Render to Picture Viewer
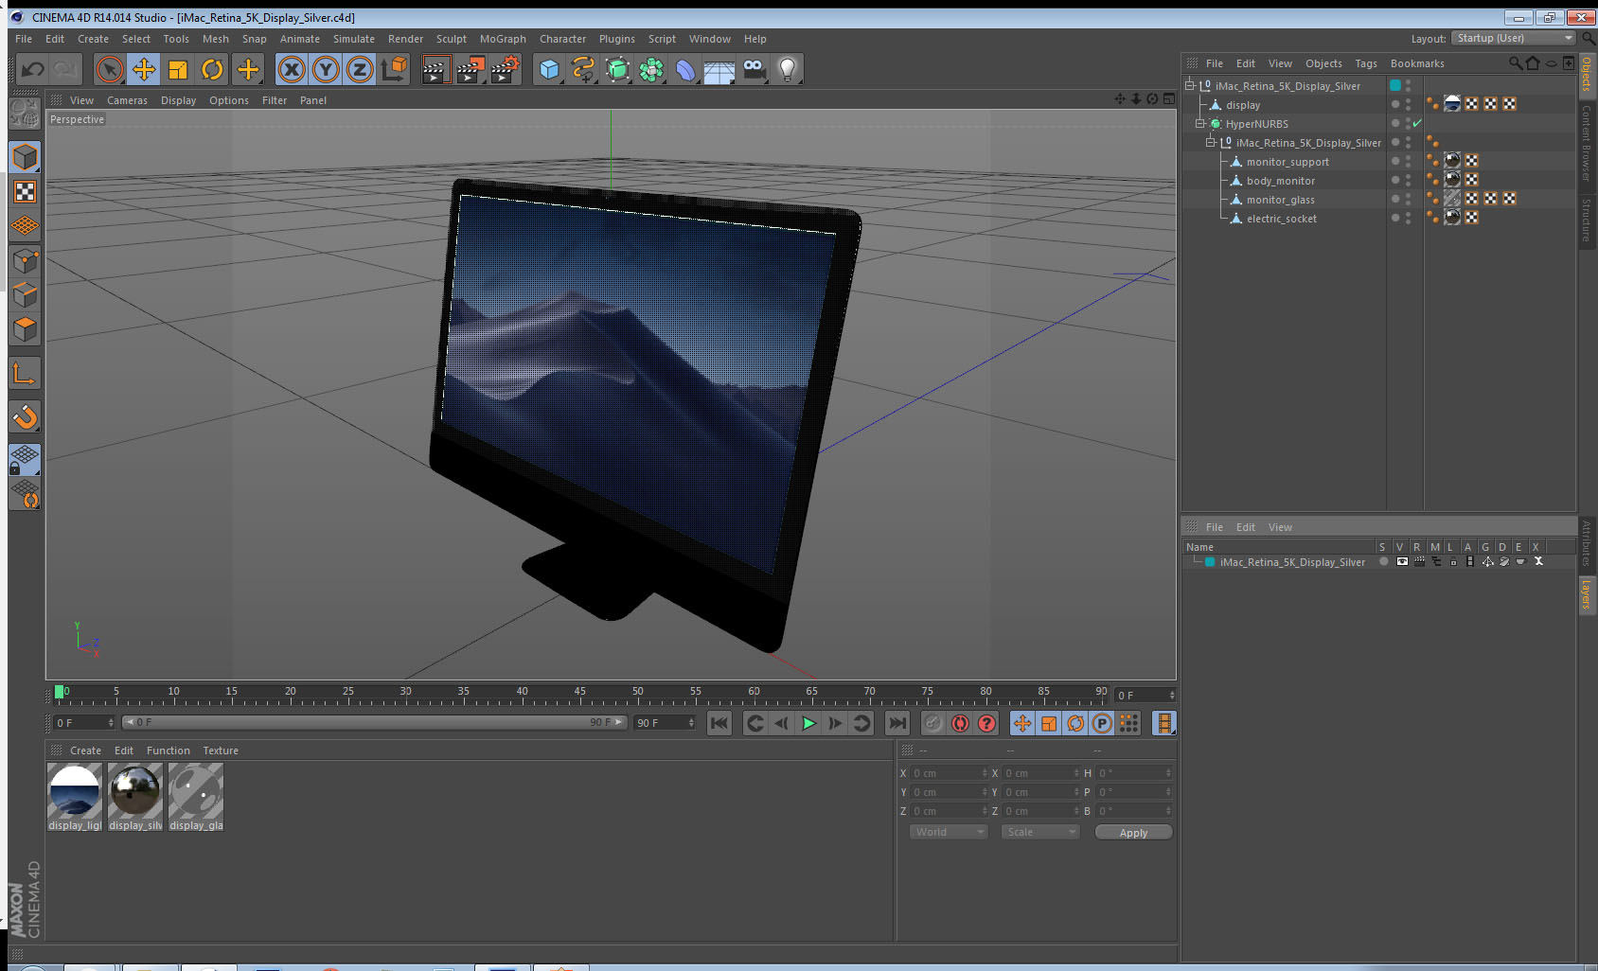Image resolution: width=1598 pixels, height=971 pixels. 470,69
